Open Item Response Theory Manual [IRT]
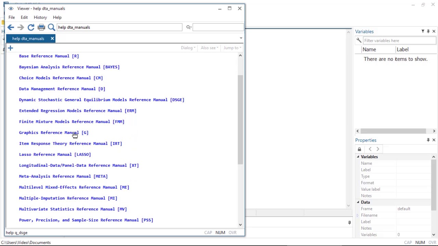This screenshot has height=246, width=438. click(70, 143)
